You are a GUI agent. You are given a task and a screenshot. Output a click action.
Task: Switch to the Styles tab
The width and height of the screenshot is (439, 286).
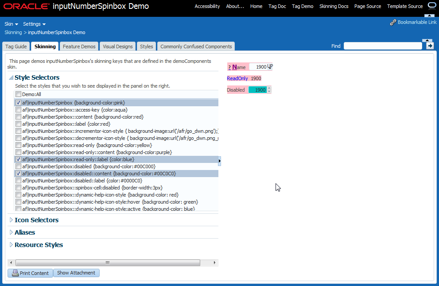tap(147, 46)
